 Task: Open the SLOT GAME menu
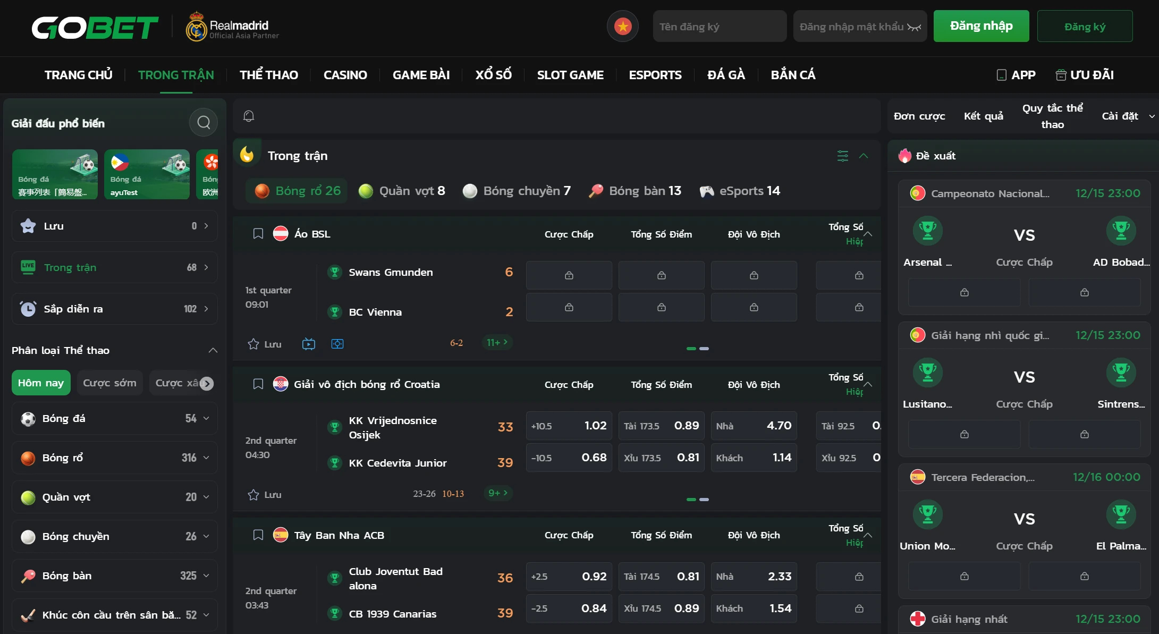pos(570,75)
